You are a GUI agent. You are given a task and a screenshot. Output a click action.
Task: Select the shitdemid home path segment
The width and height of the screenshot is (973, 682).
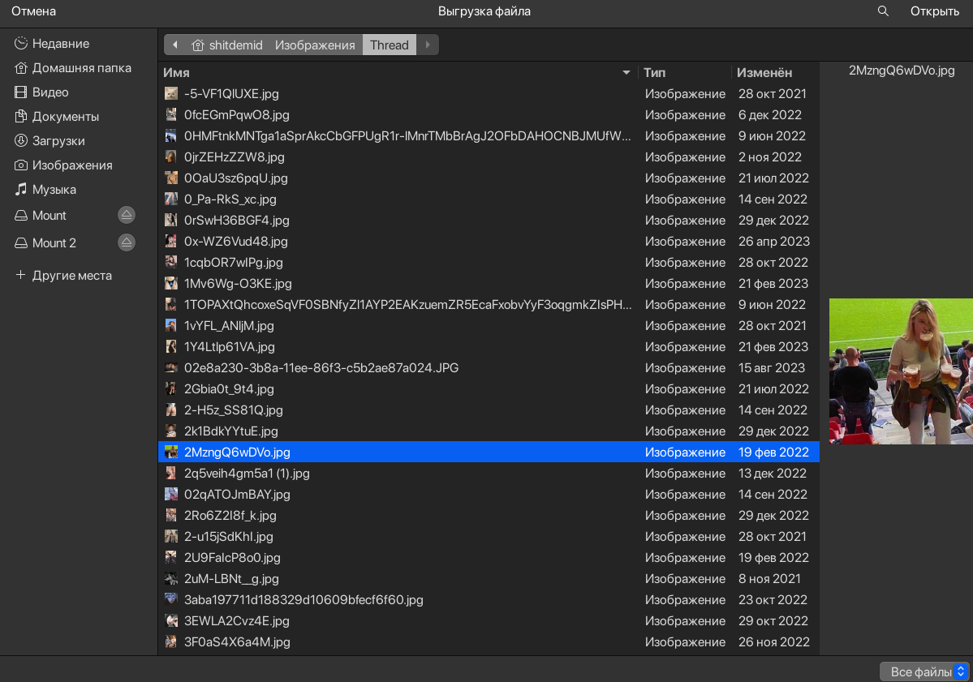[x=227, y=45]
